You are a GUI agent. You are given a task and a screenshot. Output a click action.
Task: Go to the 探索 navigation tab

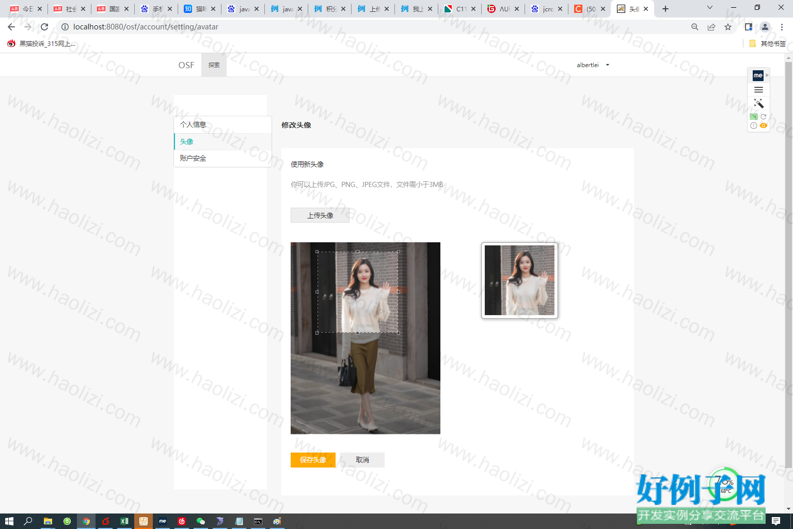coord(214,65)
